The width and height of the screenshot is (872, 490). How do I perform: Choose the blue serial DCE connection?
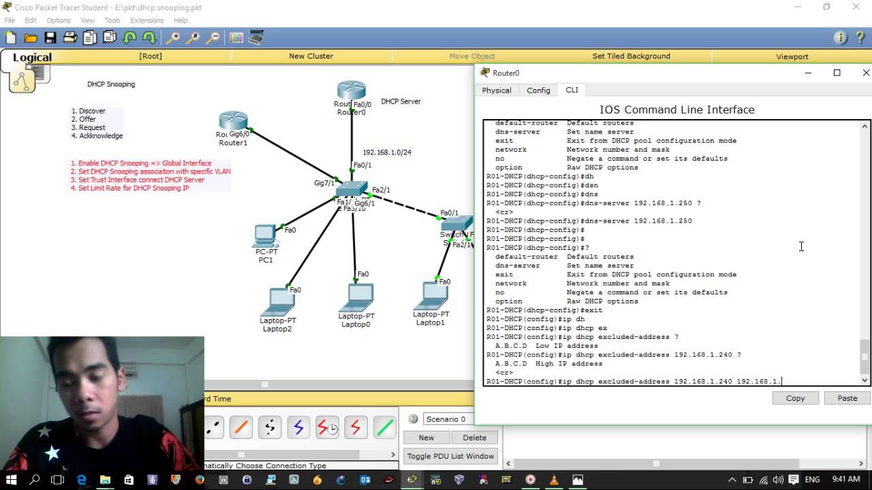pyautogui.click(x=298, y=427)
